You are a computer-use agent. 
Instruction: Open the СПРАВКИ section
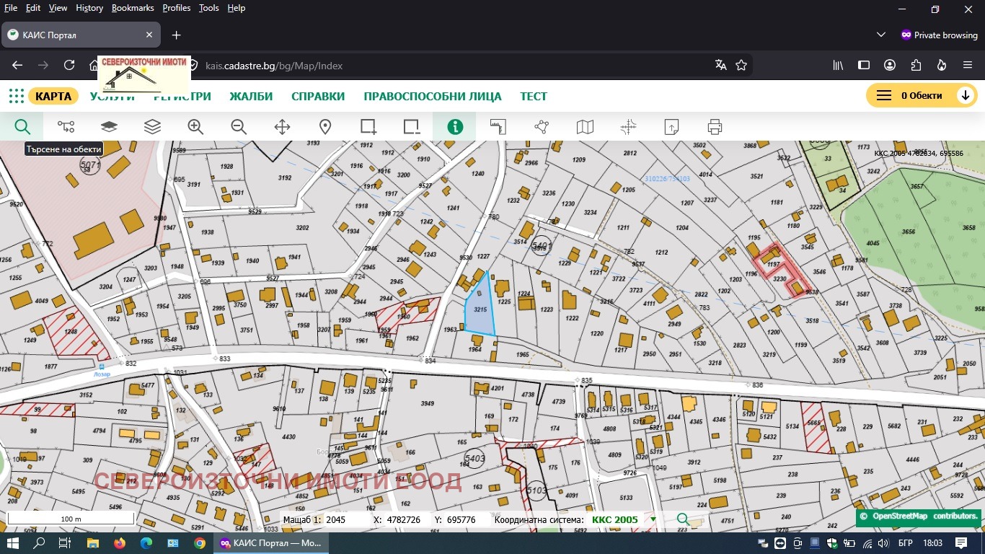point(318,96)
